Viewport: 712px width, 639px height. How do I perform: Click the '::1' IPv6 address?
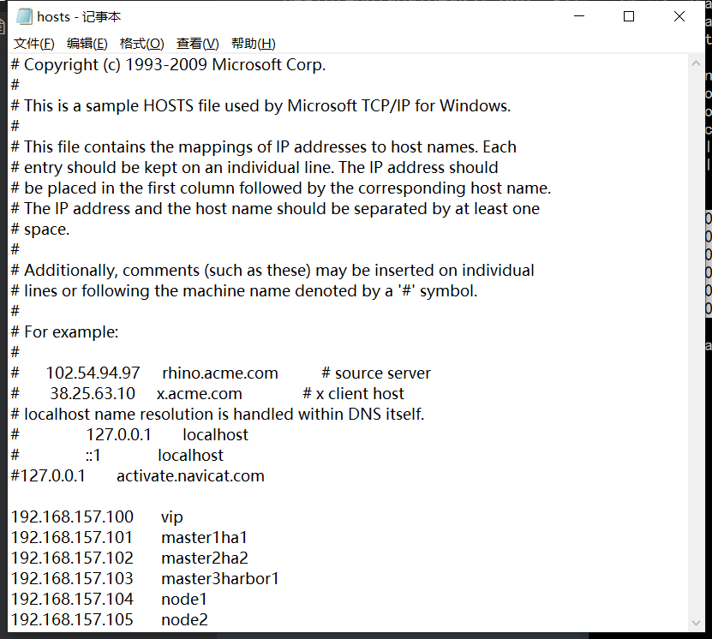point(93,455)
